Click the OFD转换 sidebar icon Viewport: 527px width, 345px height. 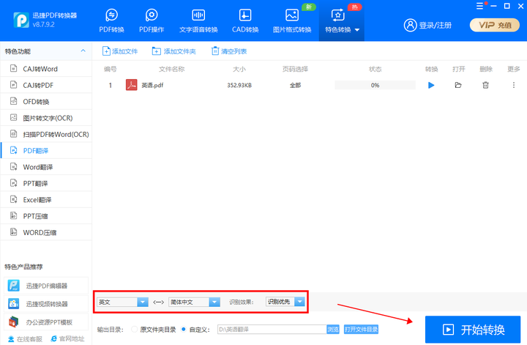(x=13, y=101)
